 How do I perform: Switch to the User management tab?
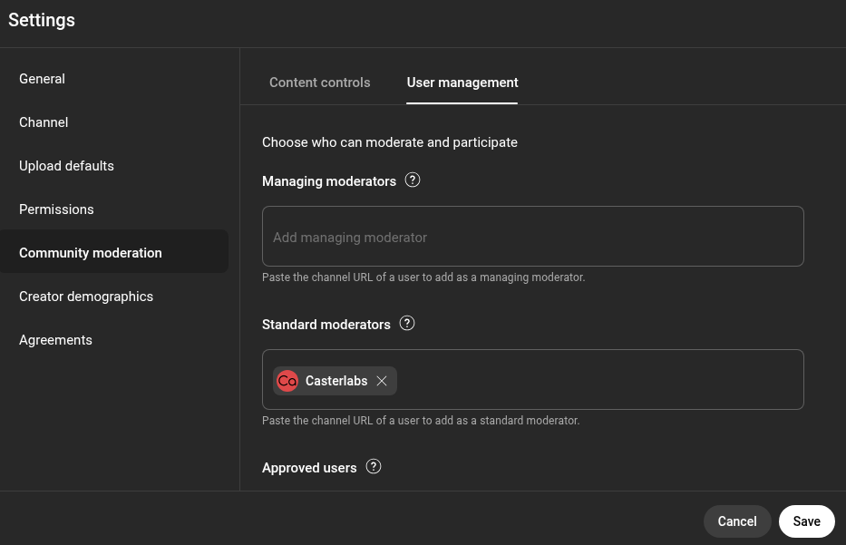[x=462, y=83]
